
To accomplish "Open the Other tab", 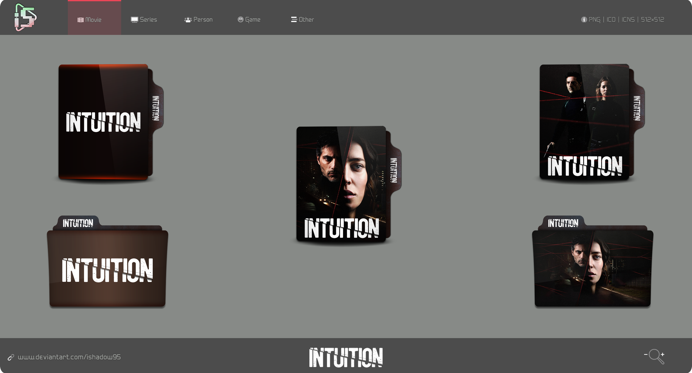I will 302,20.
